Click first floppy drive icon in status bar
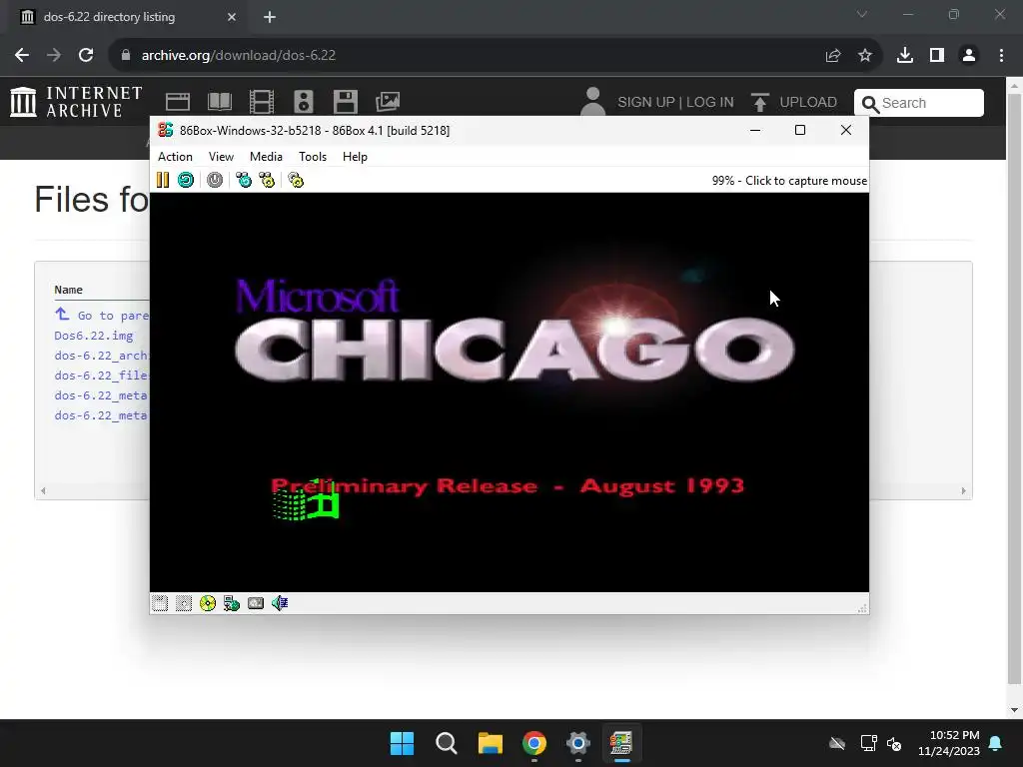Image resolution: width=1023 pixels, height=767 pixels. coord(160,603)
